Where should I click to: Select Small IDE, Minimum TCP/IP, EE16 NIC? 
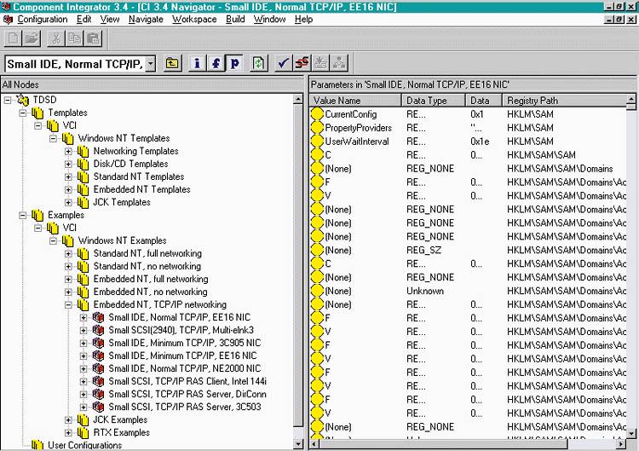(182, 356)
